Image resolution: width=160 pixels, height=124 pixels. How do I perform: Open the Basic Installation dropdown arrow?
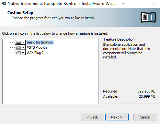click(x=23, y=42)
